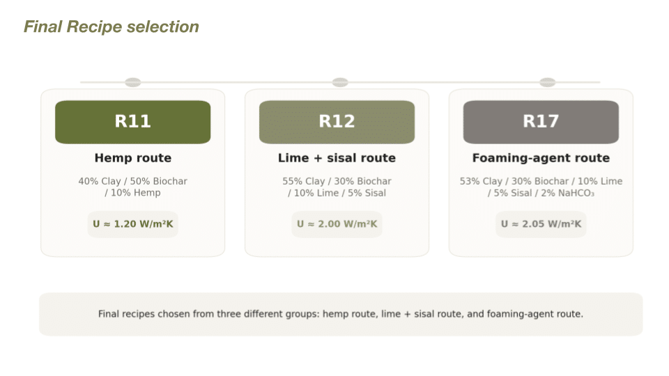
Task: Click the Hemp route heading
Action: click(132, 158)
